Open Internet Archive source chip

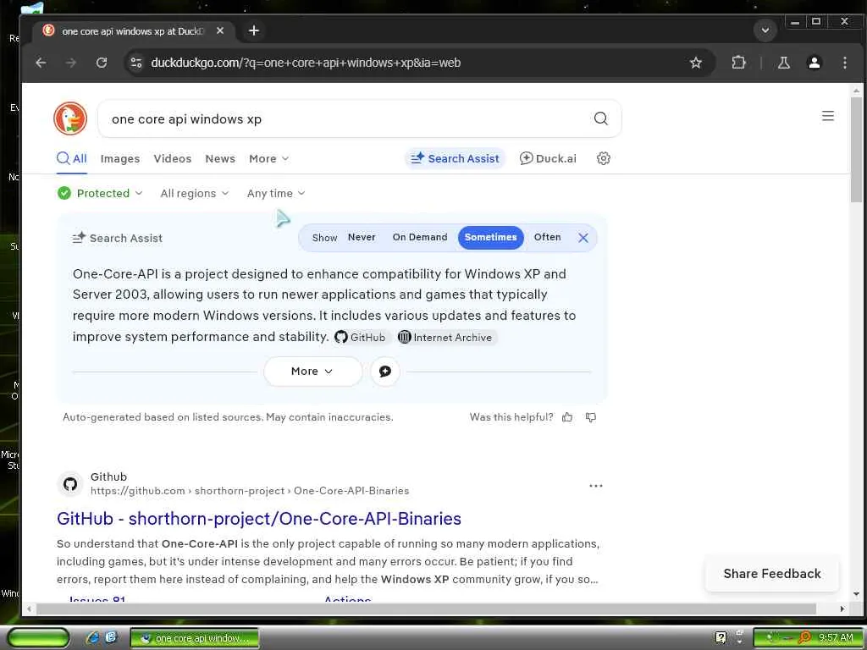coord(445,337)
